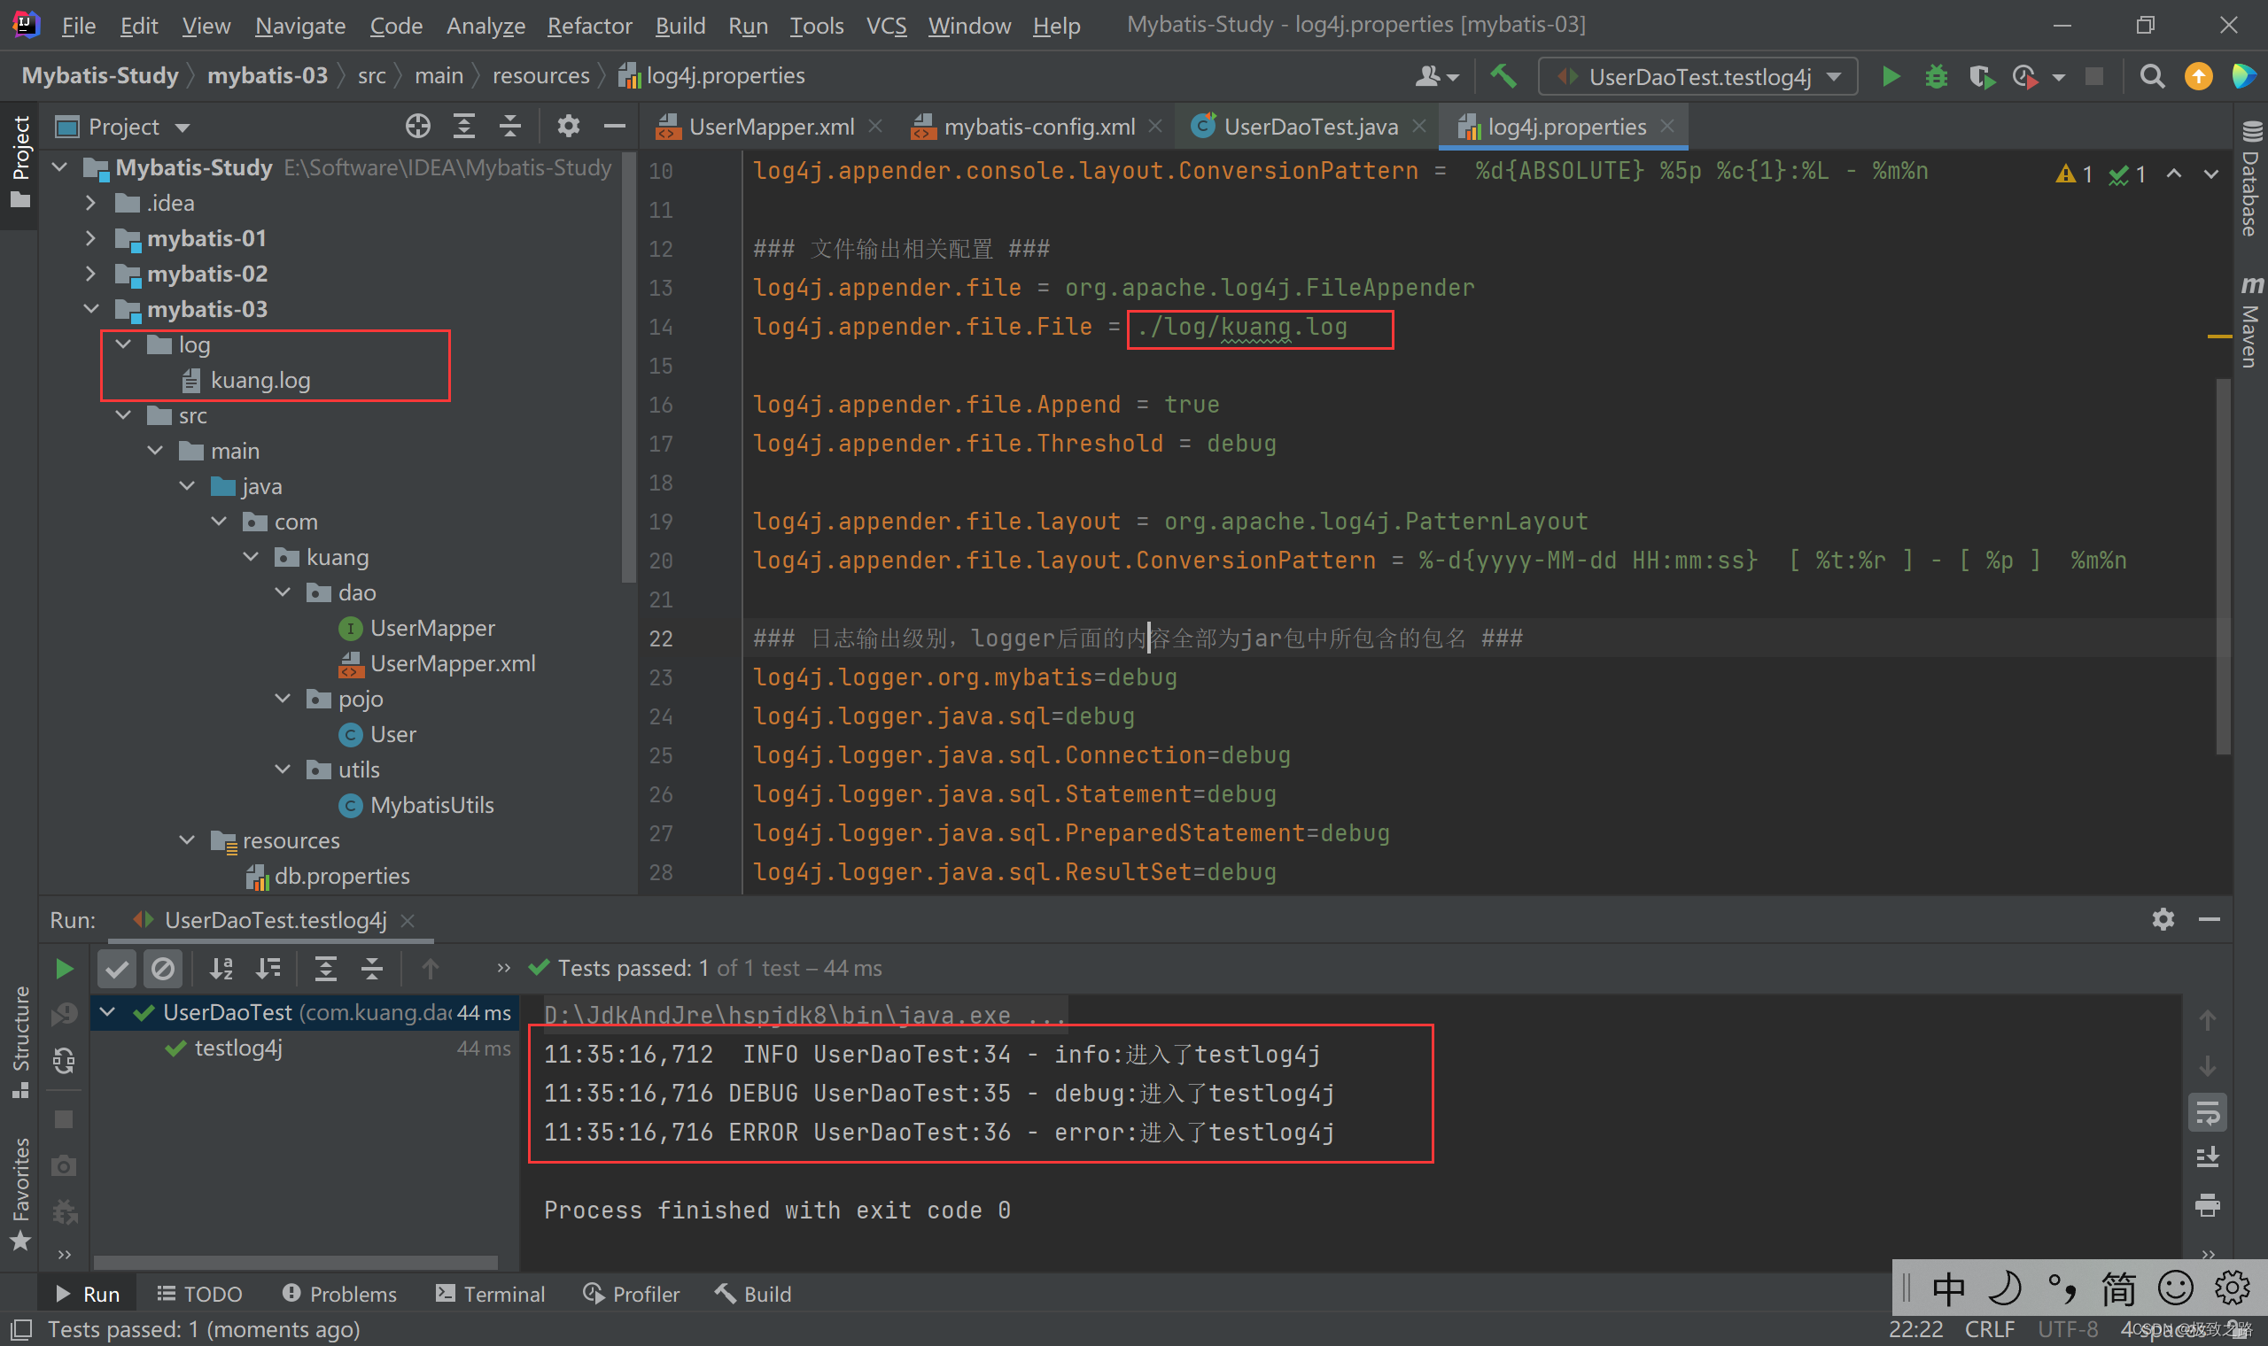Collapse all test results in Run toolbar
2268x1346 pixels.
click(x=372, y=969)
